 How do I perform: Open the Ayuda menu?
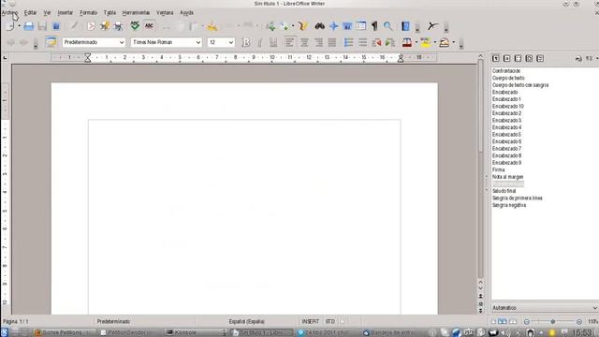(x=186, y=12)
